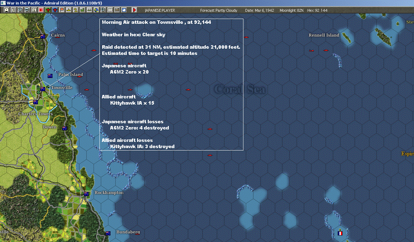This screenshot has height=242, width=414.
Task: Click the 'Japanese aircraft losses' heading
Action: click(133, 122)
